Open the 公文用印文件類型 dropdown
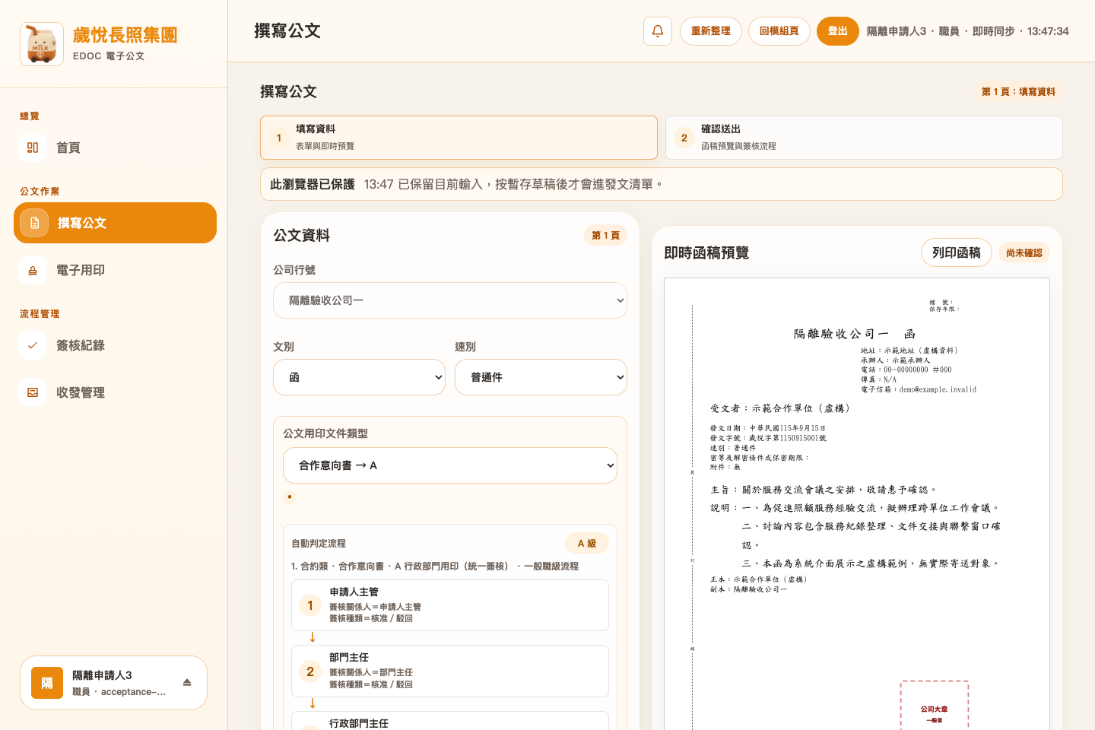The width and height of the screenshot is (1095, 730). coord(450,465)
